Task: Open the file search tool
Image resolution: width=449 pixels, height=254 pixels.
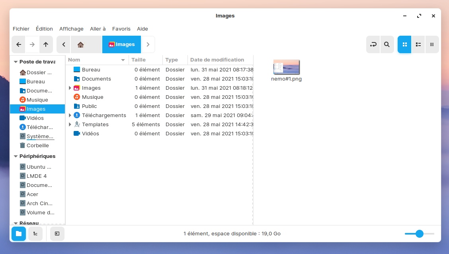Action: pyautogui.click(x=387, y=44)
